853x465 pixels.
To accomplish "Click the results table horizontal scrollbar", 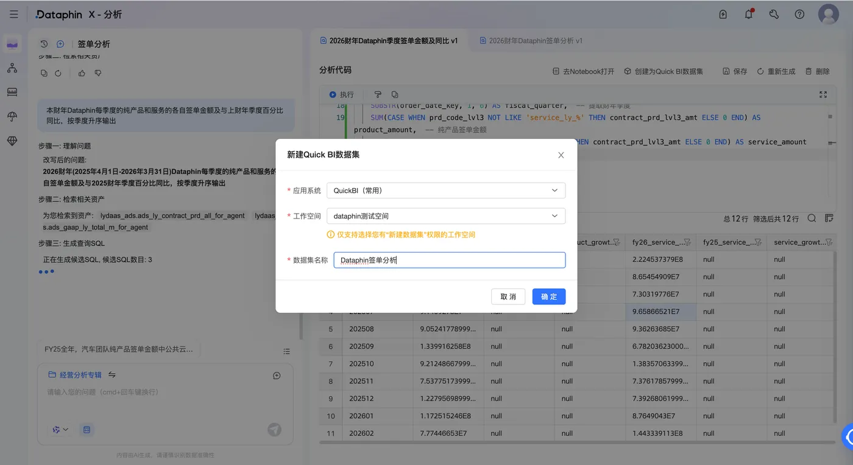I will (x=576, y=442).
